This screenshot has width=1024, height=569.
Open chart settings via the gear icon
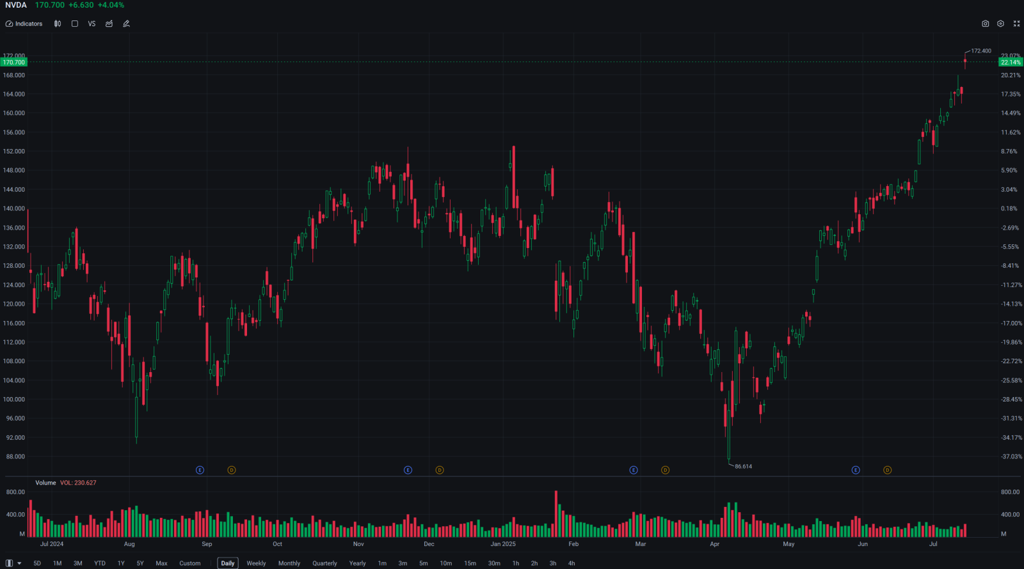(1001, 24)
